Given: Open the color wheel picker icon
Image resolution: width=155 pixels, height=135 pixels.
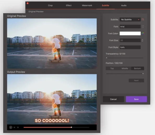Looking at the screenshot, I should coord(143,33).
